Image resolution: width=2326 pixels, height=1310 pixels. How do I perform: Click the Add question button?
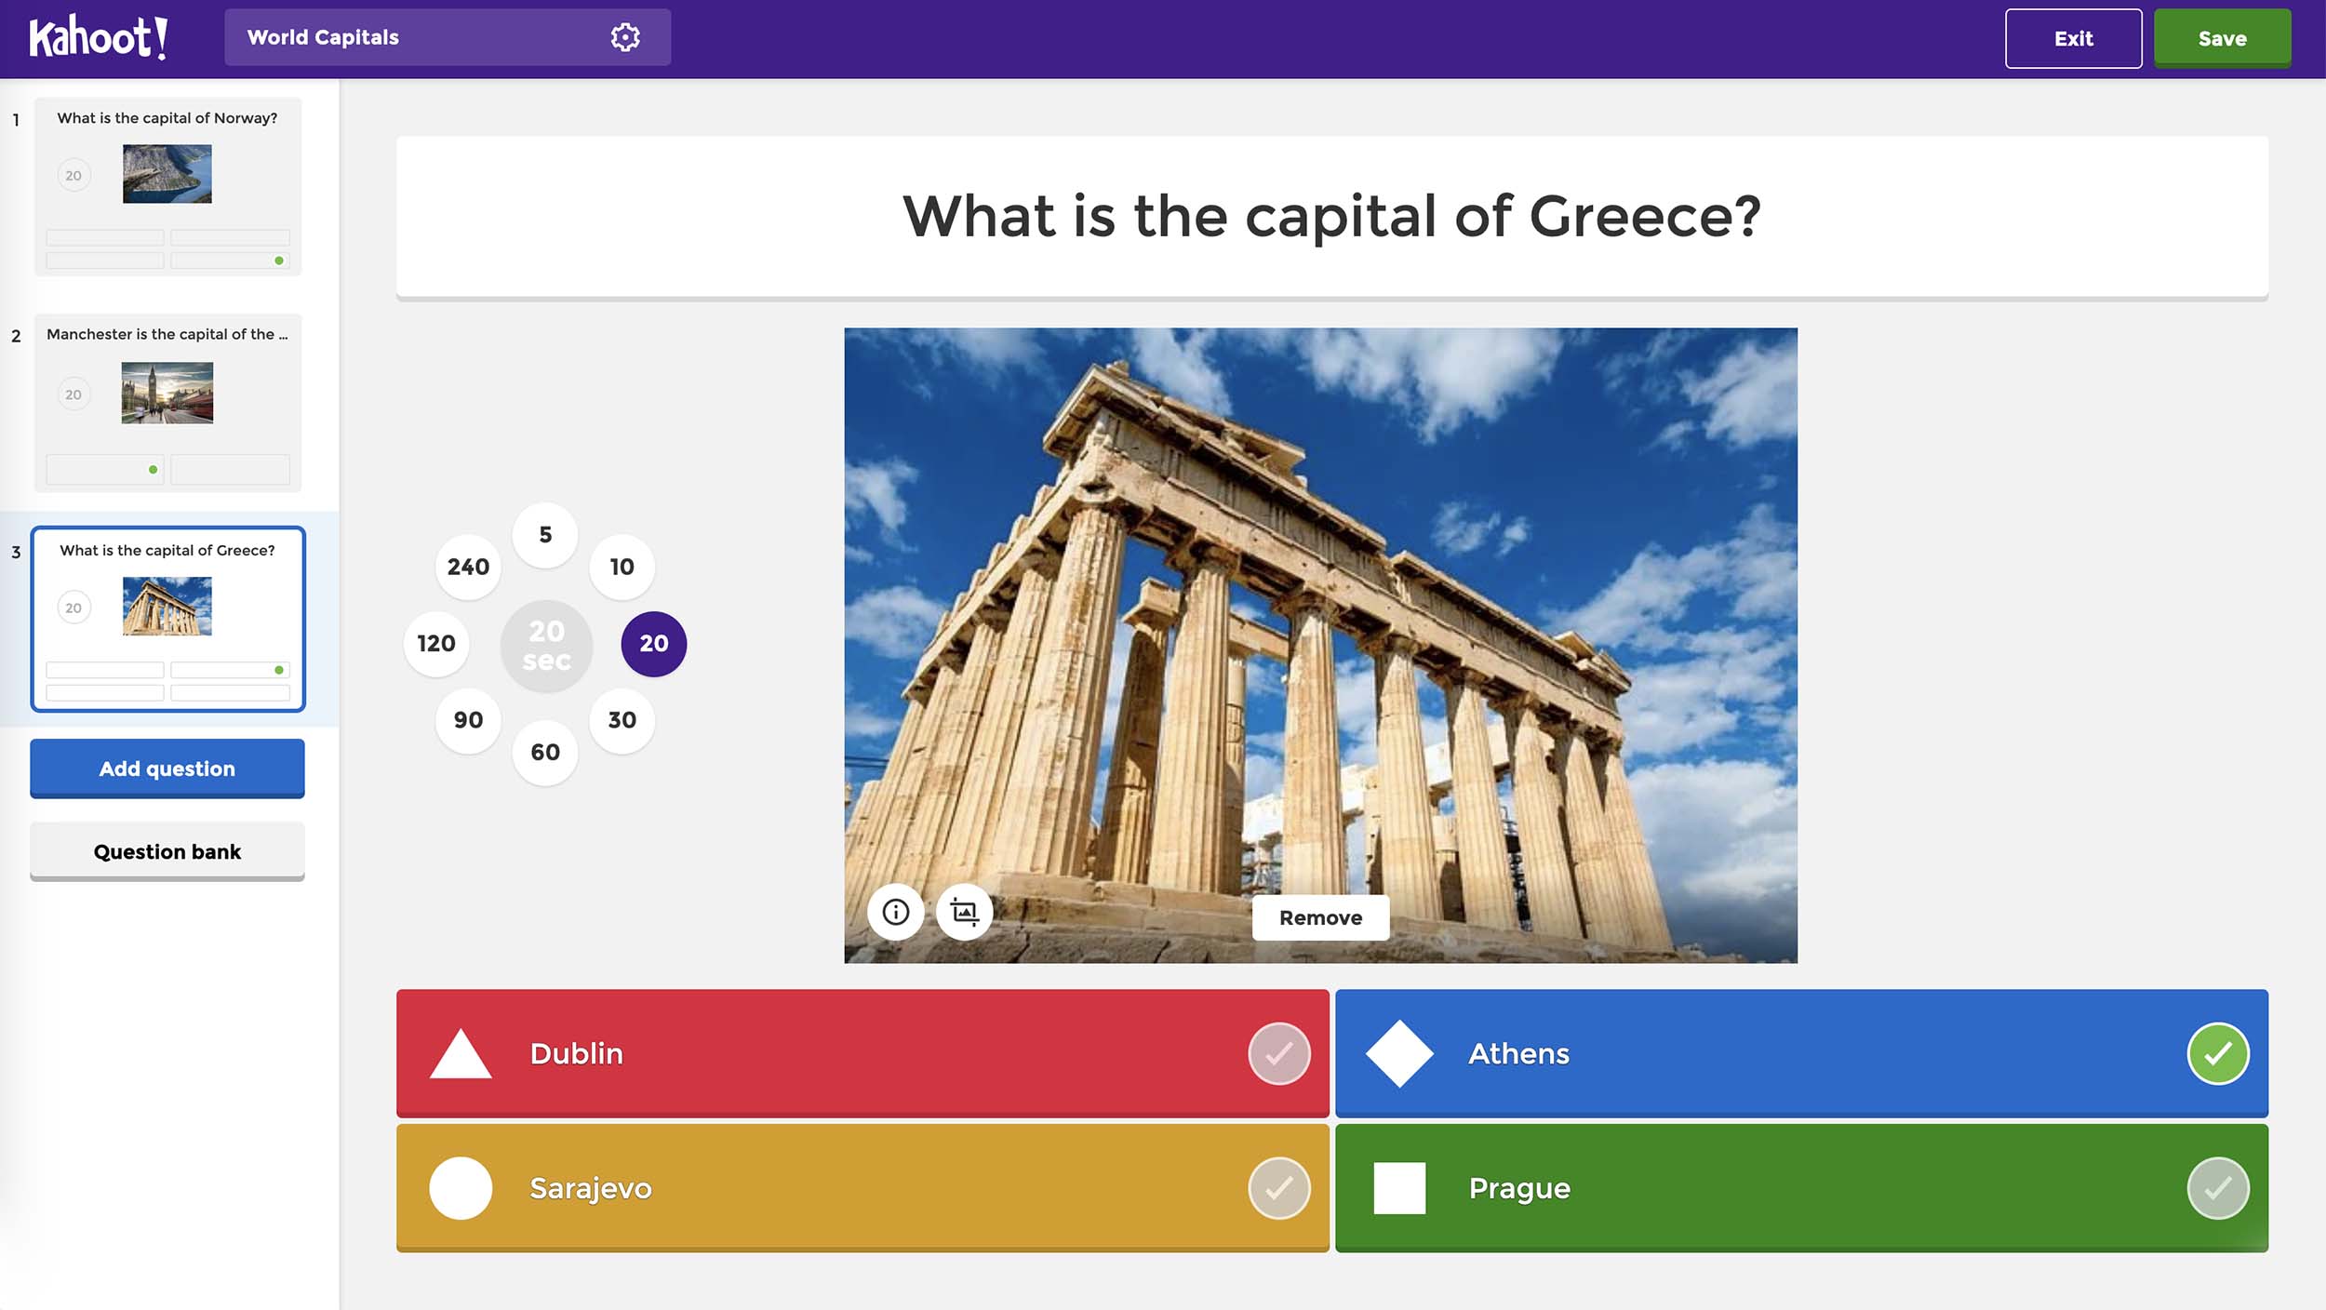[x=167, y=769]
